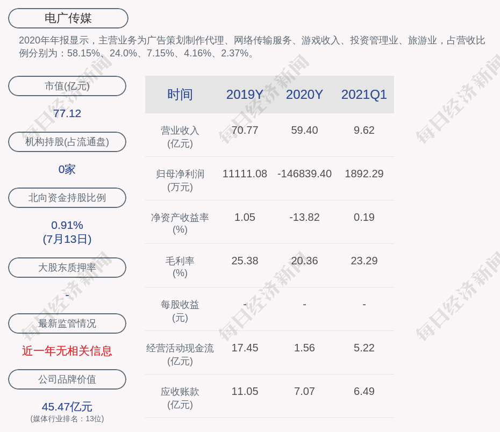Click the 2020Y revenue value 59.40
The image size is (500, 432).
coord(304,131)
